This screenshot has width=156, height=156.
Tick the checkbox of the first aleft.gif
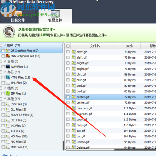click(x=68, y=52)
